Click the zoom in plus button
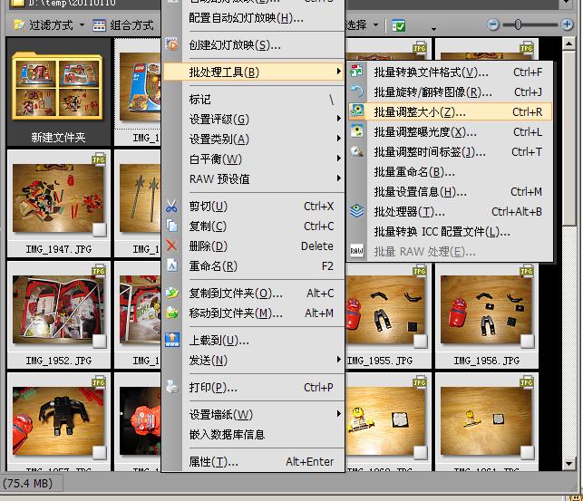583x501 pixels. (567, 24)
